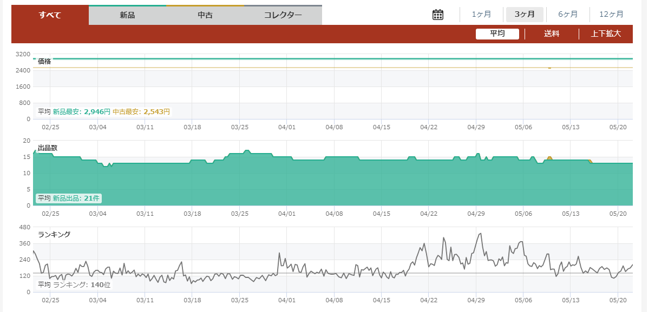Click the 中古最安 2,543円 legend
Image resolution: width=655 pixels, height=312 pixels.
(141, 112)
